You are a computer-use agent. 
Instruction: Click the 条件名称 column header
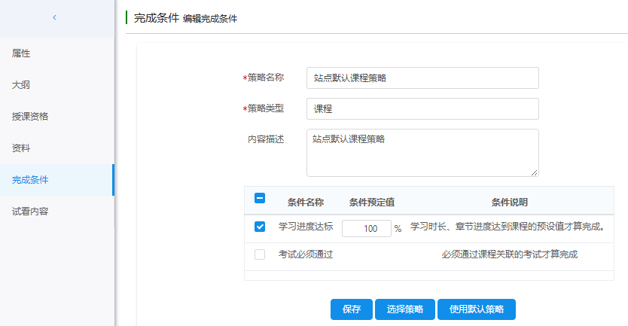click(305, 202)
